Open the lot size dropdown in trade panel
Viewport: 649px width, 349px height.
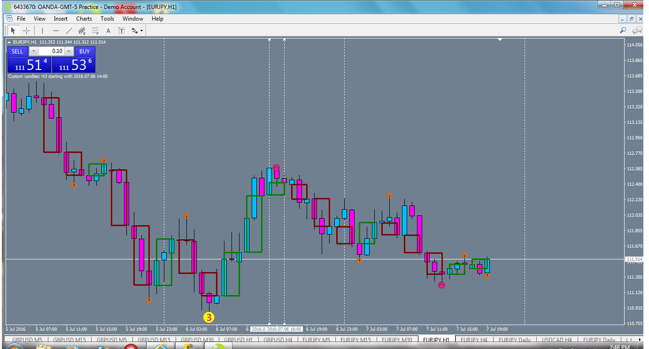pos(33,52)
